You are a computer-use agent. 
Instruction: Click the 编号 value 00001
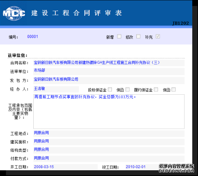coord(33,37)
